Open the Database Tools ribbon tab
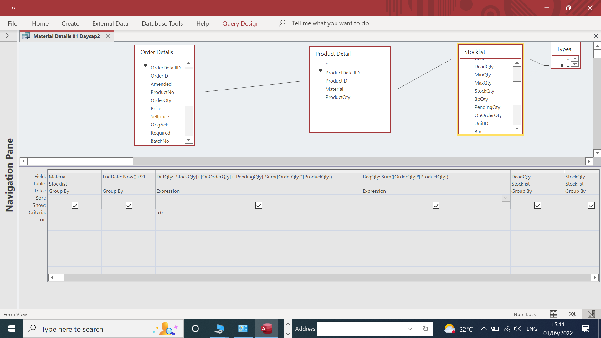The image size is (601, 338). 162,23
